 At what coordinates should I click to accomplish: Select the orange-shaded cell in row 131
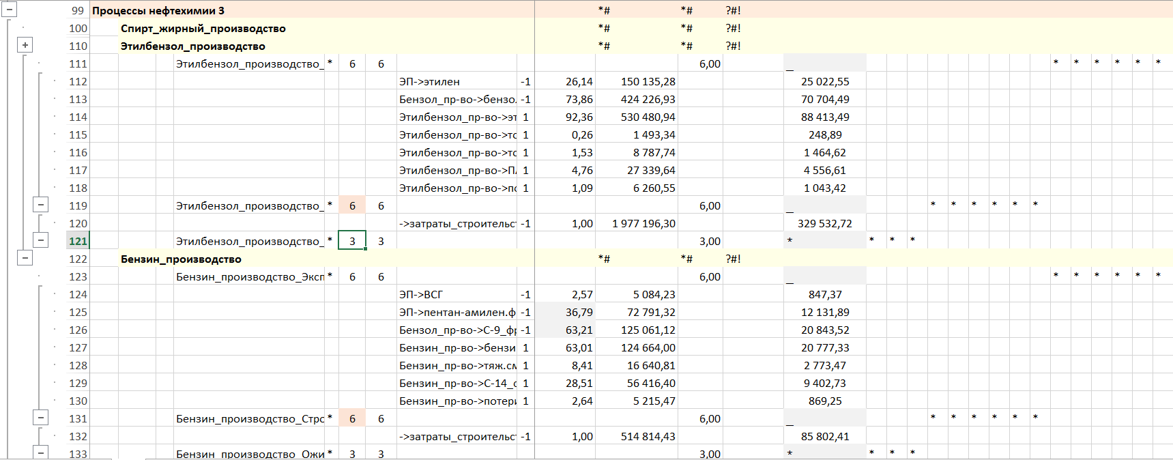[x=352, y=418]
